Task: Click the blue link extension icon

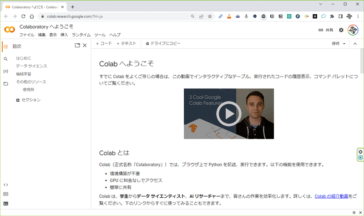Action: (221, 16)
